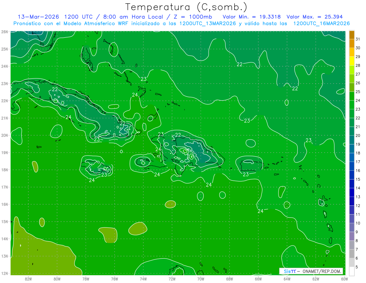The image size is (366, 283).
Task: Click the Temperatura (C,somb.) chart title
Action: click(x=186, y=7)
